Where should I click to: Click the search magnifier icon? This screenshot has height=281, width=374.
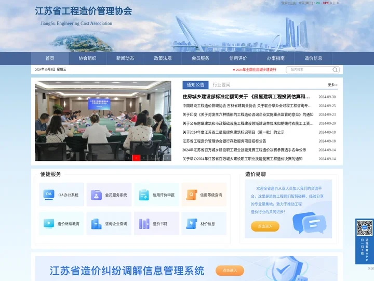335,70
